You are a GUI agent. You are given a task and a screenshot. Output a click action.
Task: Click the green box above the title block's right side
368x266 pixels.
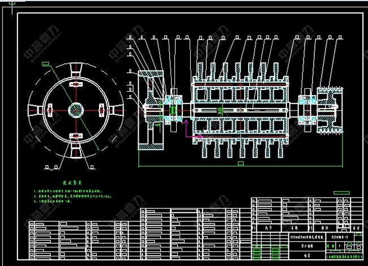pos(341,194)
